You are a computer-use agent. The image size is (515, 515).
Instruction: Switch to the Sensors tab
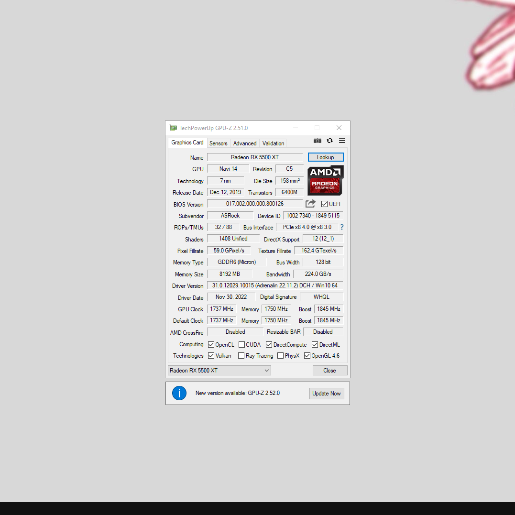(x=219, y=143)
